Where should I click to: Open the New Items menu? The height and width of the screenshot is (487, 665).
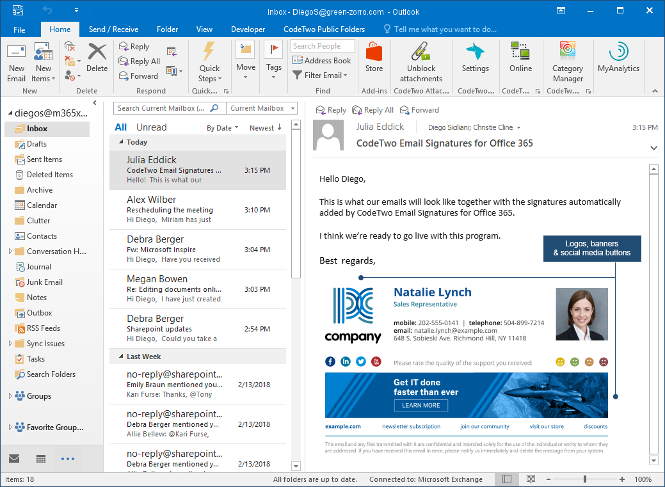click(x=44, y=62)
